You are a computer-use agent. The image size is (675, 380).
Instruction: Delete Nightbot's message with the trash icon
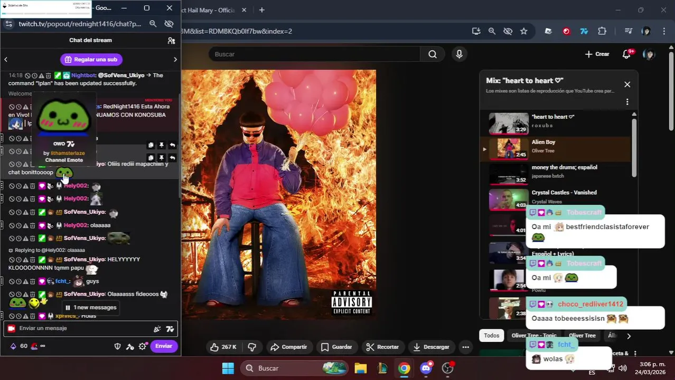48,75
